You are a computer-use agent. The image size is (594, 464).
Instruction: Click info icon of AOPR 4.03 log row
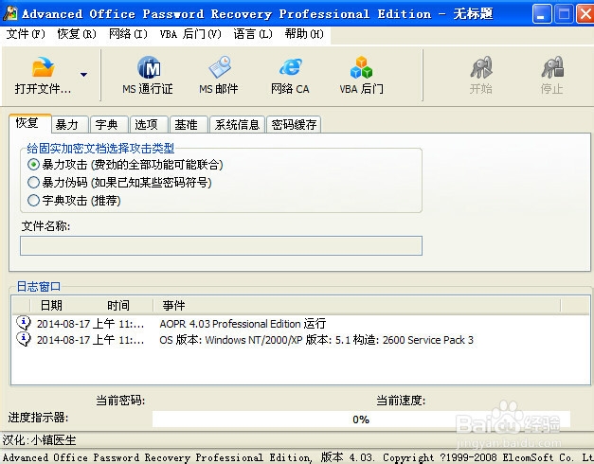pos(24,323)
